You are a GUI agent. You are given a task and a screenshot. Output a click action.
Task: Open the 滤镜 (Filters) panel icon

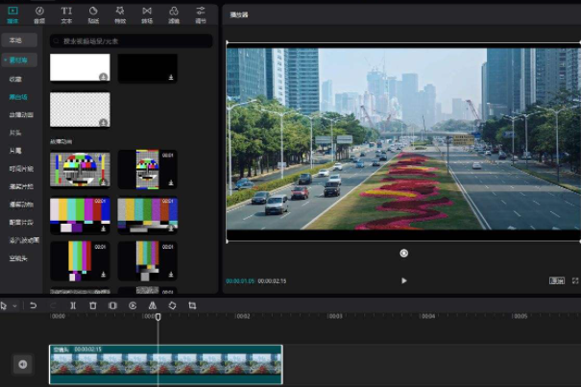[174, 13]
